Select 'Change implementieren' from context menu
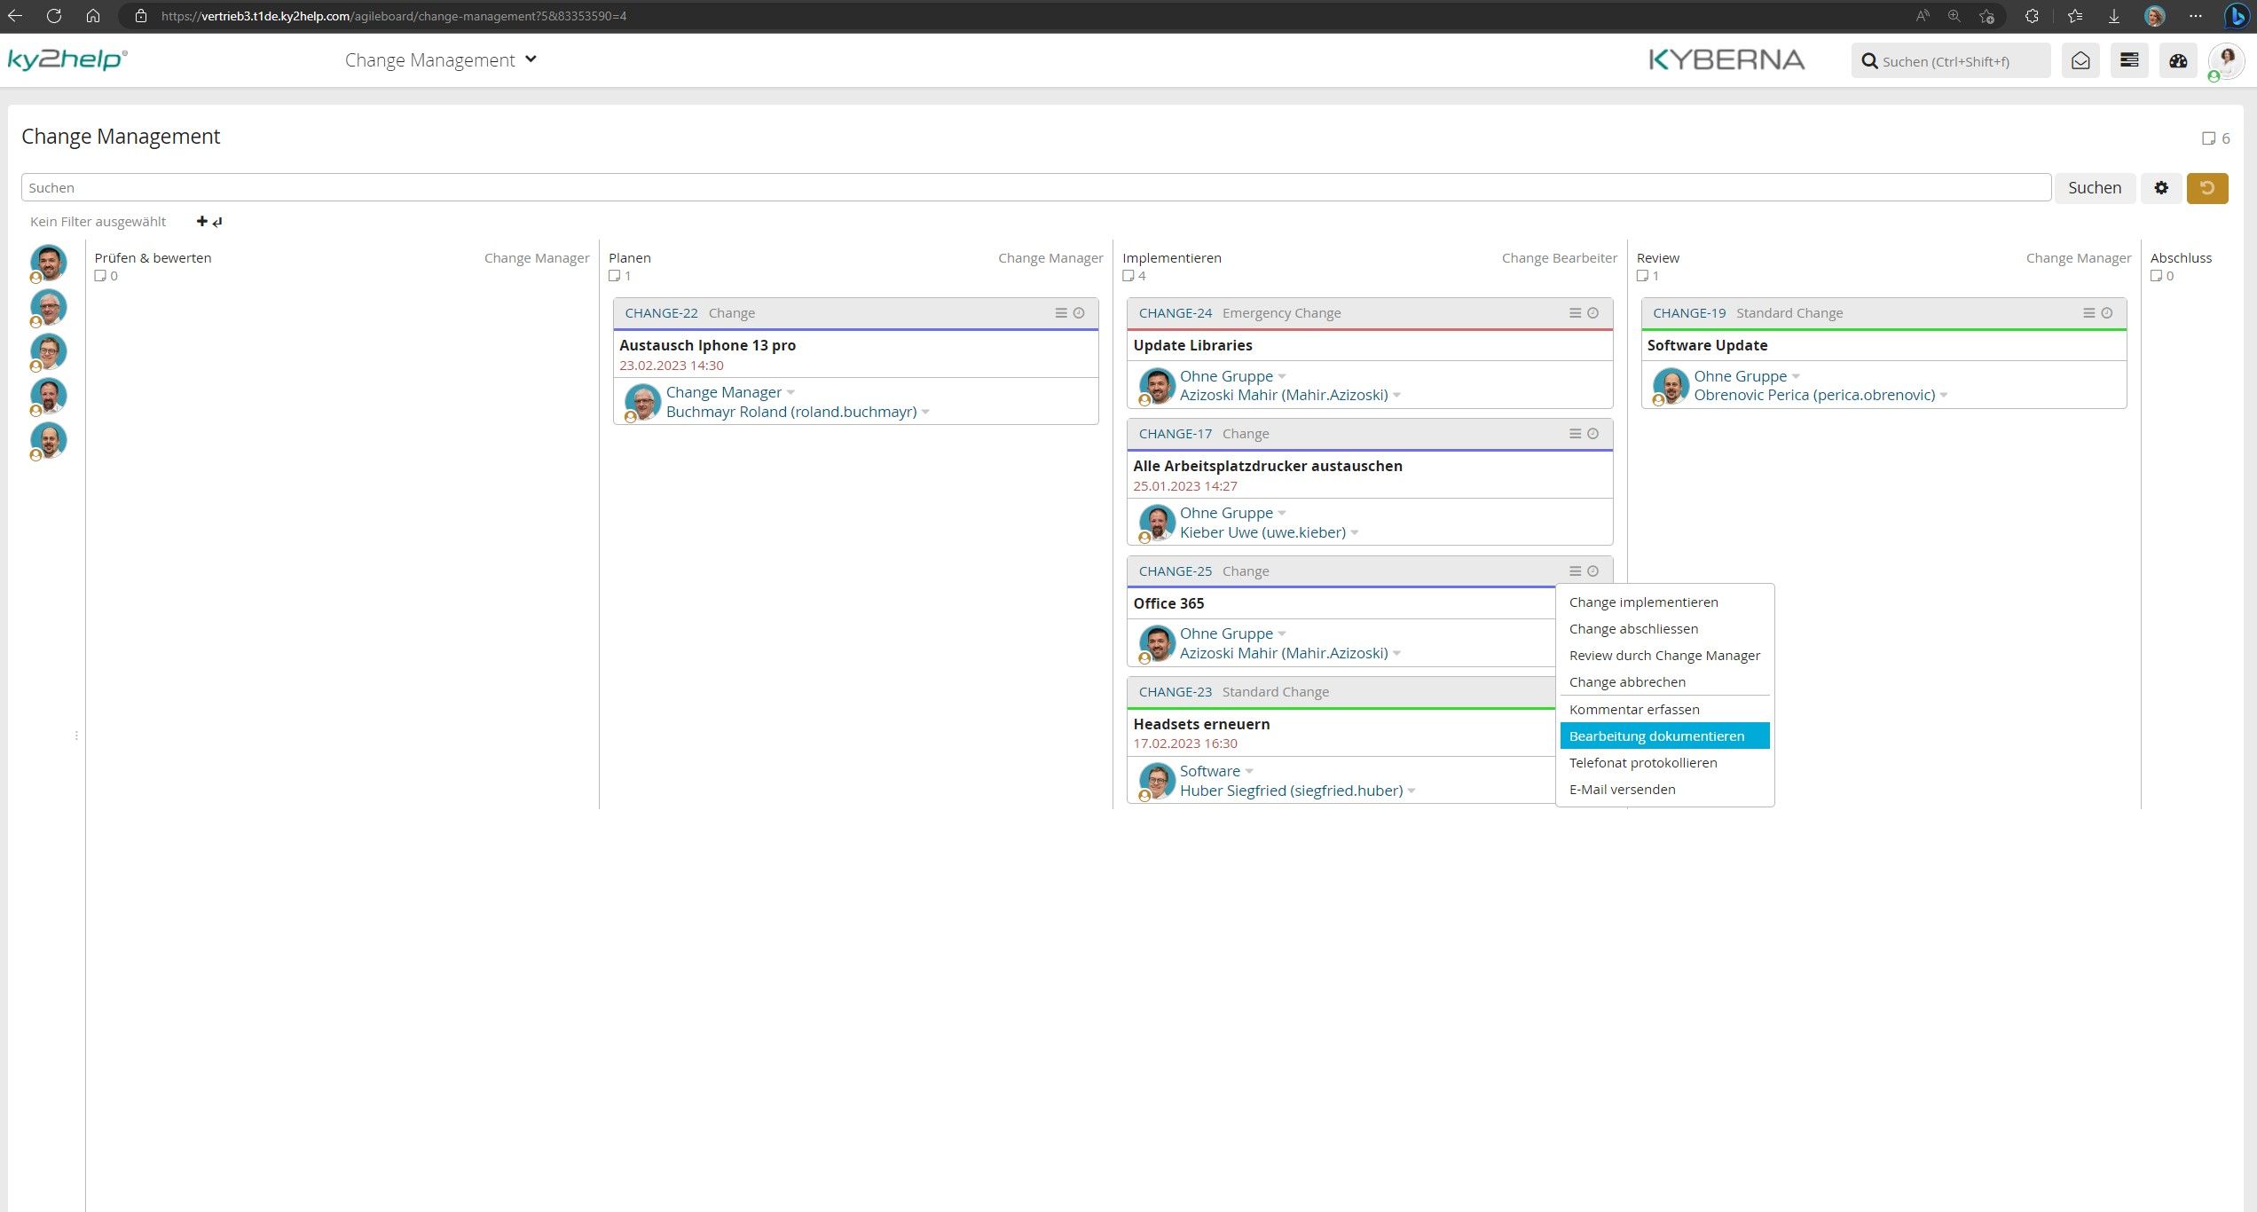Screen dimensions: 2257x1212 [1643, 602]
